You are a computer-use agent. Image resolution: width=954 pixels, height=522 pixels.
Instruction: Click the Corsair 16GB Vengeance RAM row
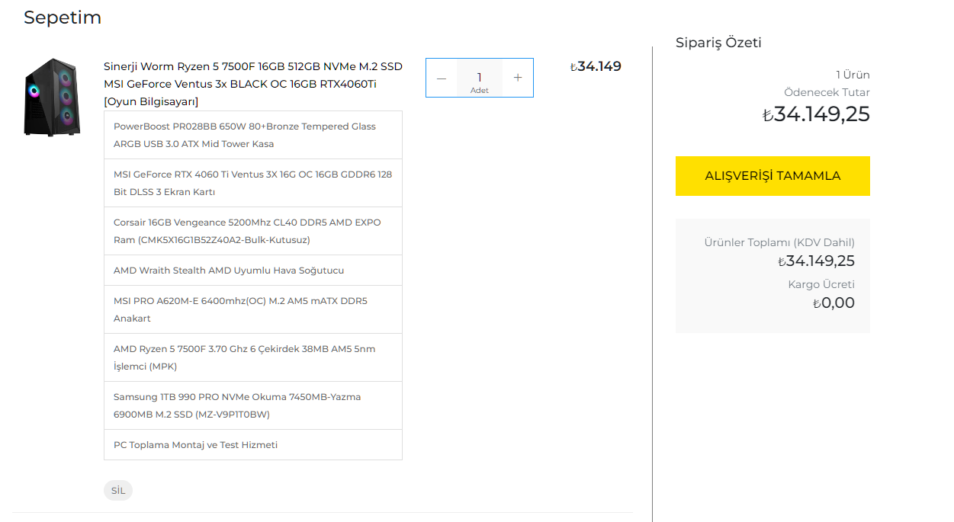(252, 231)
